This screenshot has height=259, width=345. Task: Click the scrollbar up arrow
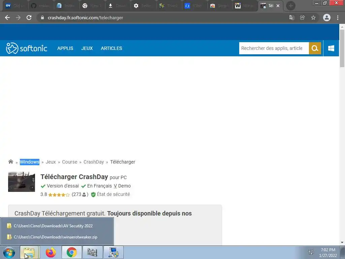pos(342,27)
